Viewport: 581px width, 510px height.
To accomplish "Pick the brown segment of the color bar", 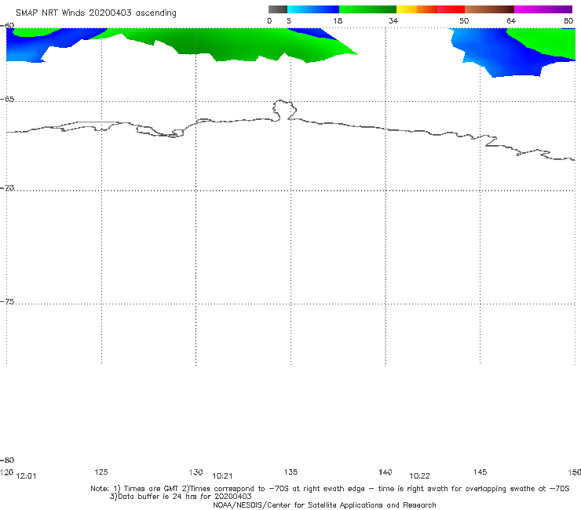I will (489, 9).
